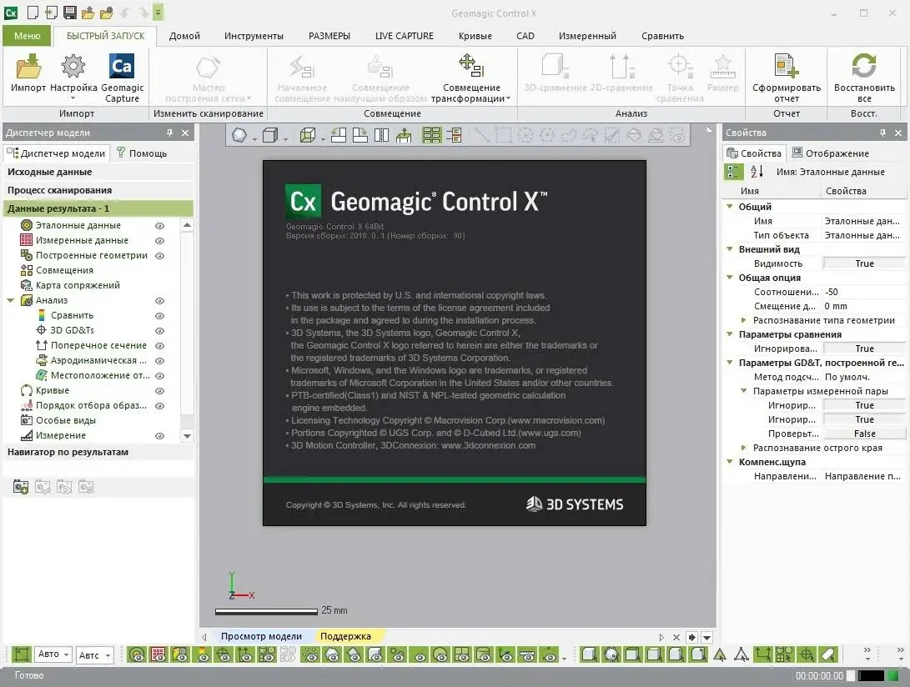Click the Навигатор по результатам header
910x687 pixels.
tap(98, 452)
